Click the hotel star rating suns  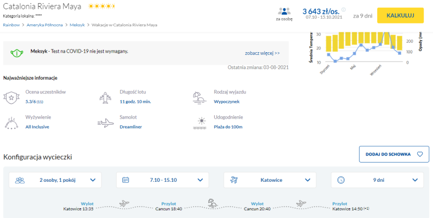coord(101,7)
